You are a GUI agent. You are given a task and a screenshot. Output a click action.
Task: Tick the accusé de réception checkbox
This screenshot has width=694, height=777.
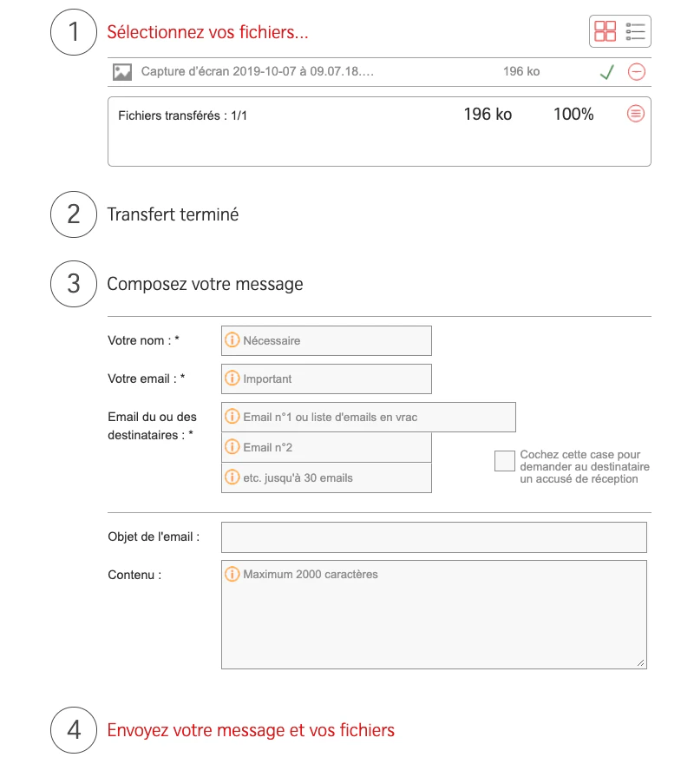pyautogui.click(x=504, y=461)
